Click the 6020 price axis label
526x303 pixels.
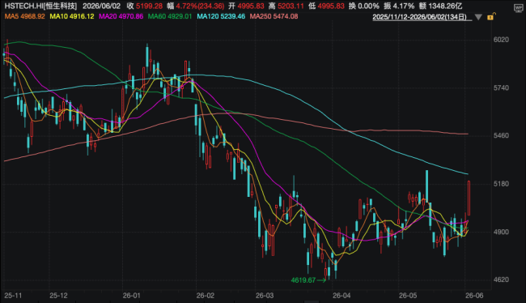coord(501,40)
